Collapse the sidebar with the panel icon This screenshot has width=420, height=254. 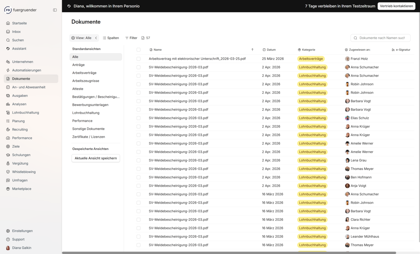tap(55, 10)
